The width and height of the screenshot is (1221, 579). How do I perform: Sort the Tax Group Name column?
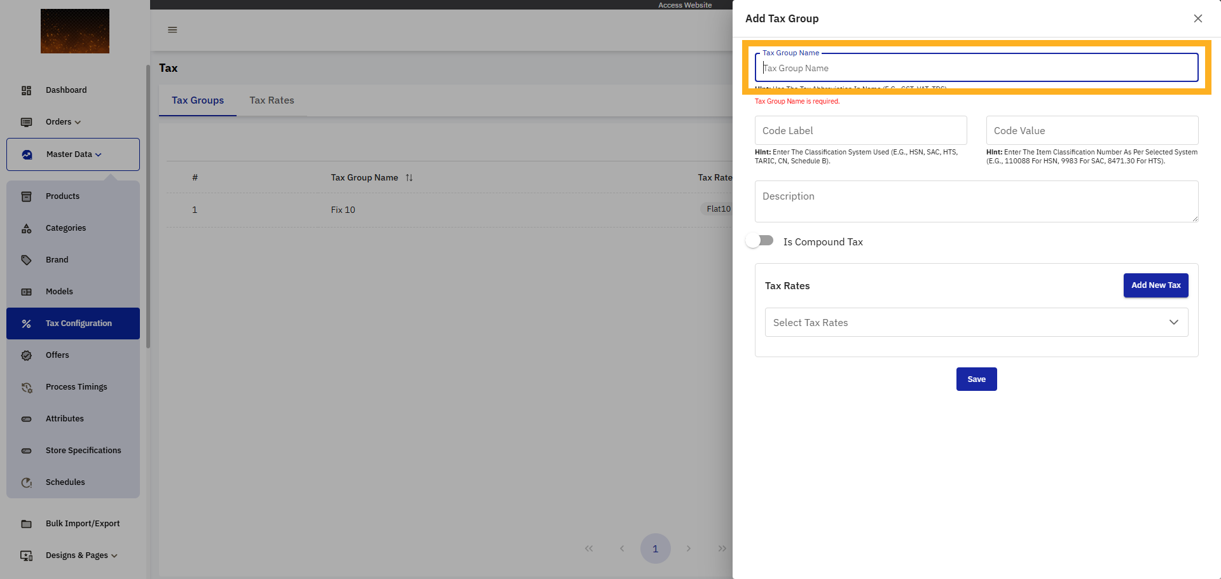pos(410,177)
